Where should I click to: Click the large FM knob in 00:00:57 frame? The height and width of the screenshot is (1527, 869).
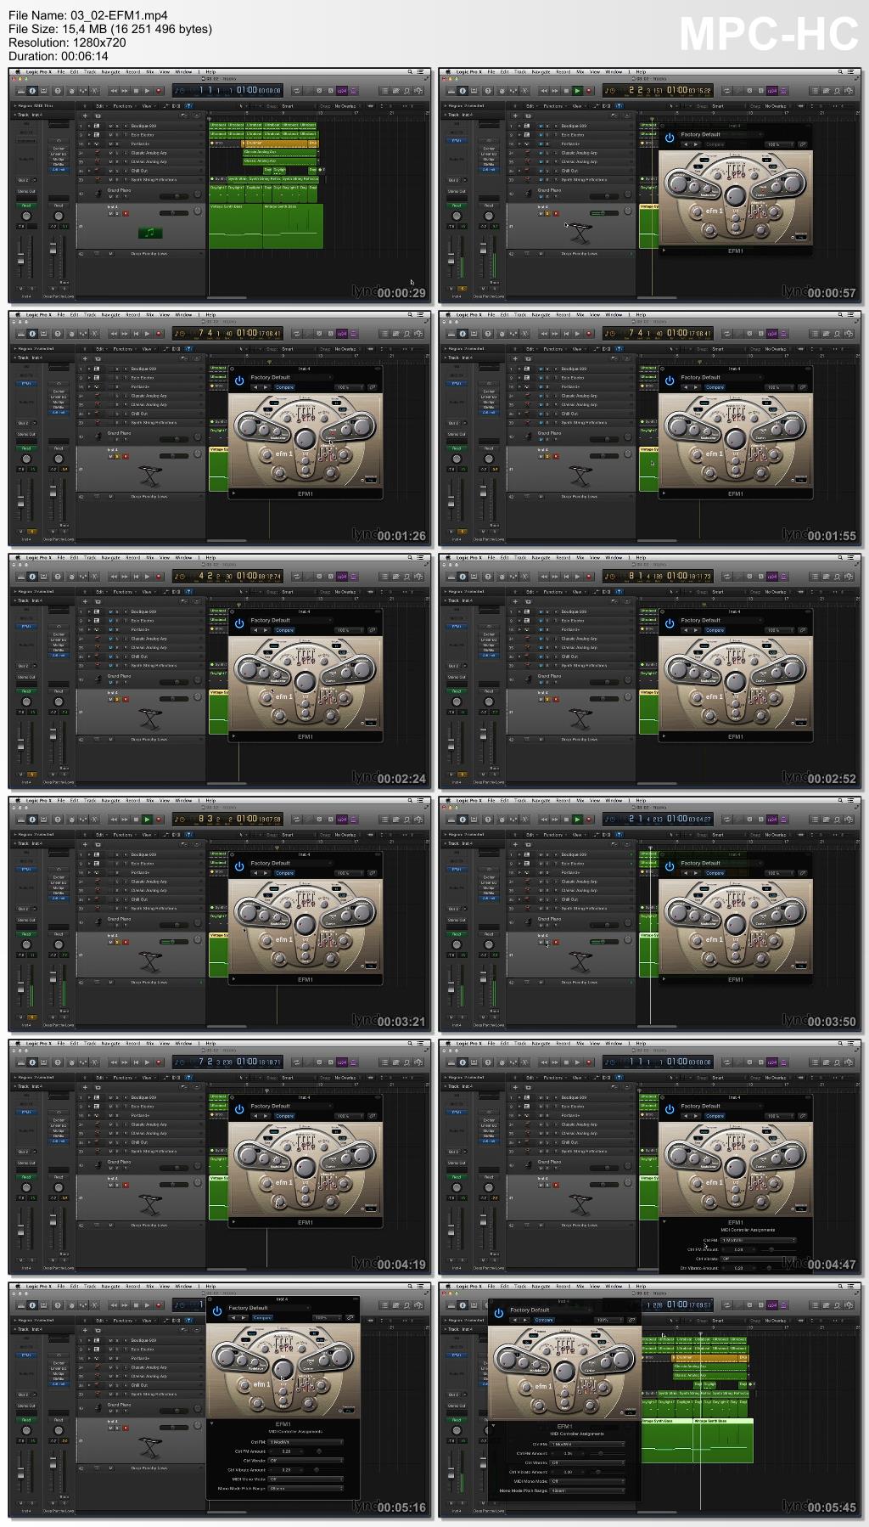pyautogui.click(x=735, y=196)
